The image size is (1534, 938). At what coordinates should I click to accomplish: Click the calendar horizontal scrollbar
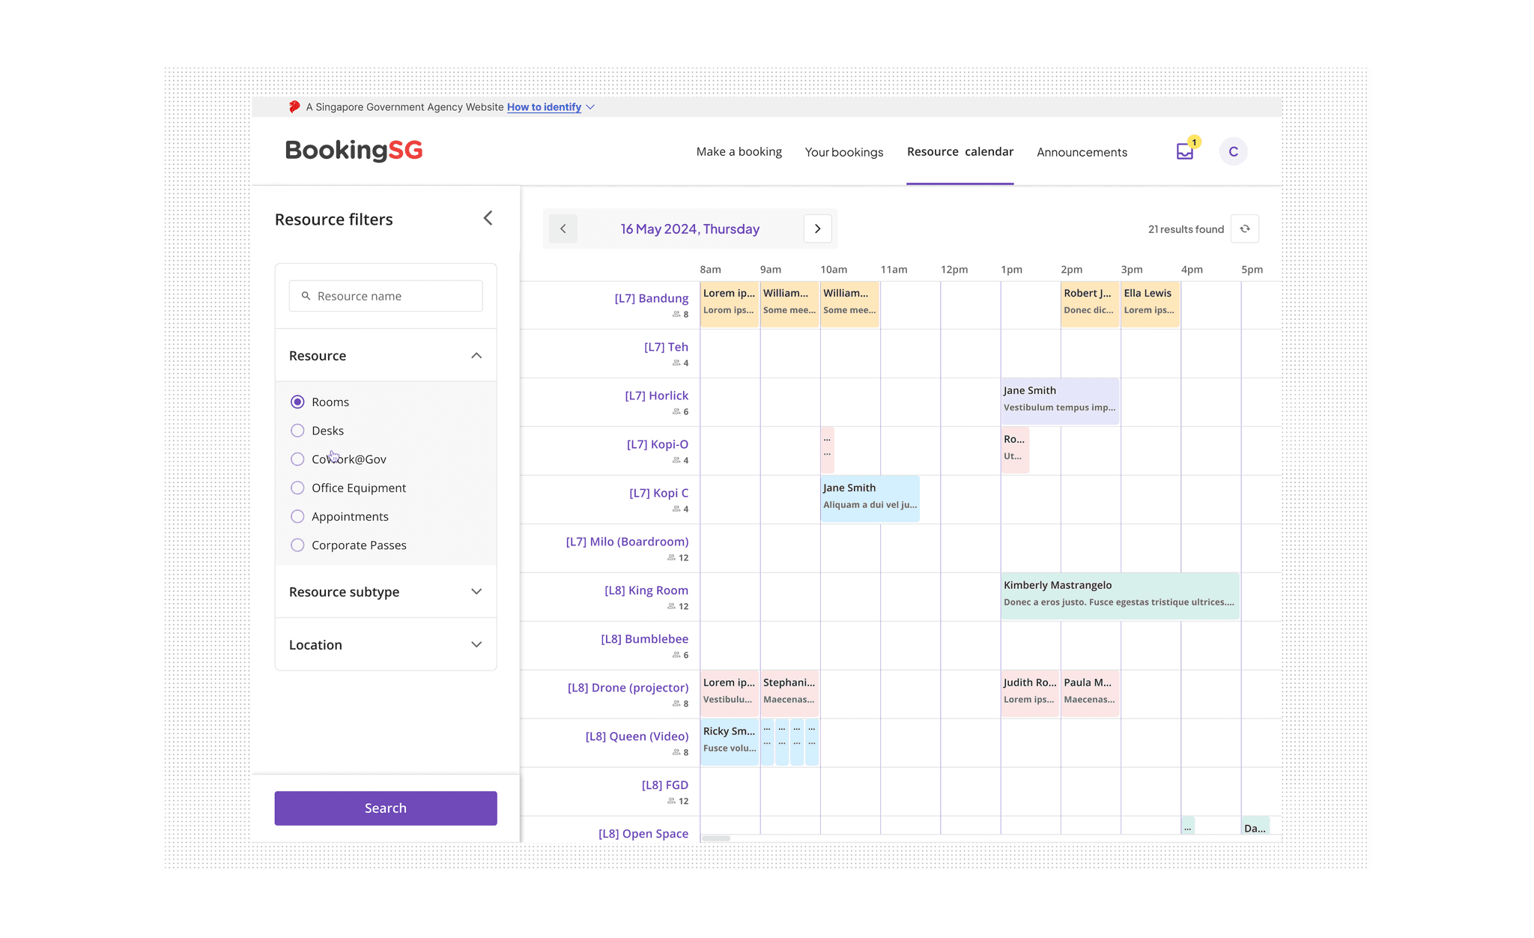pos(716,838)
